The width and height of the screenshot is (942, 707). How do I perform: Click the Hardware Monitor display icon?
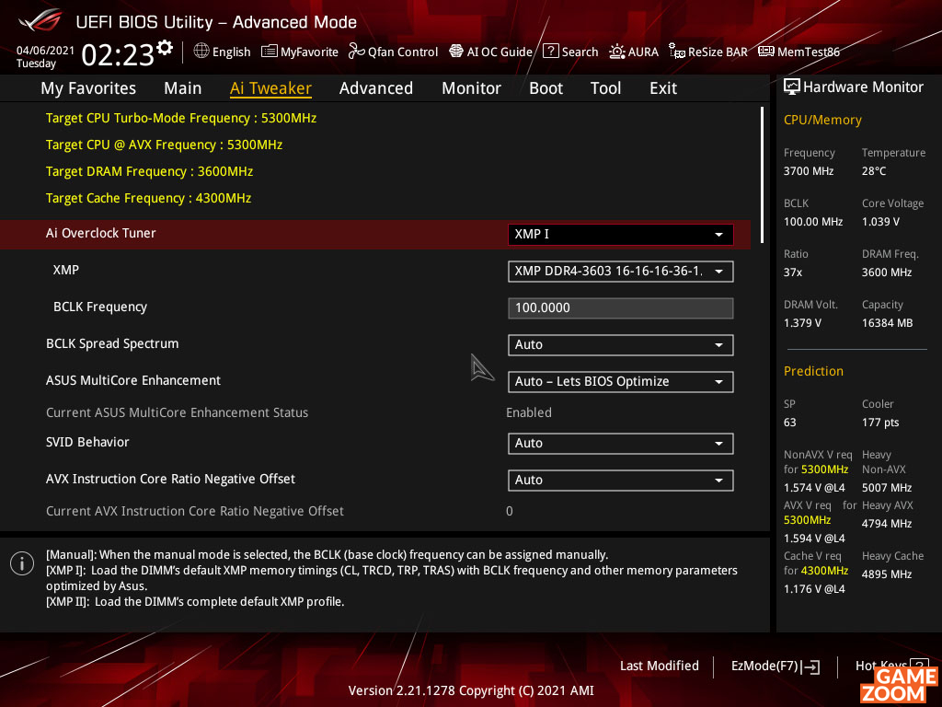pyautogui.click(x=792, y=87)
